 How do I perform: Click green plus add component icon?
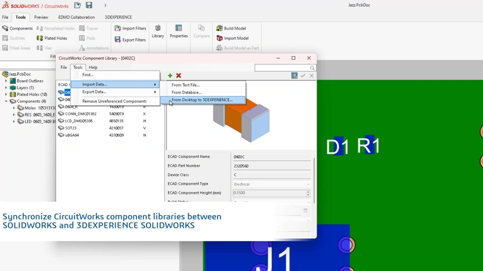tap(170, 75)
